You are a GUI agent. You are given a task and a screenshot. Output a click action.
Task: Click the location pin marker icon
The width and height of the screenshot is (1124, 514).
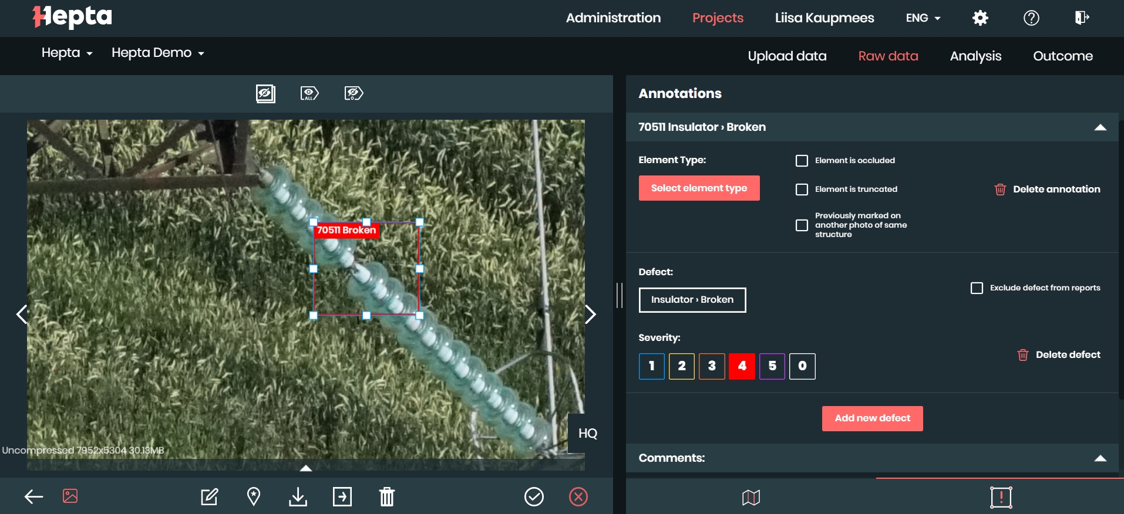[254, 497]
